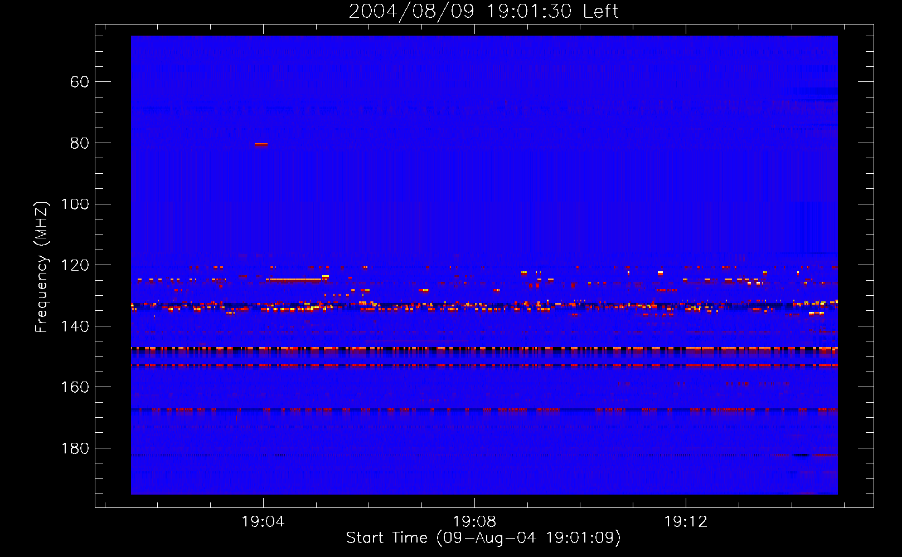Click the 60 frequency tick label

point(80,82)
